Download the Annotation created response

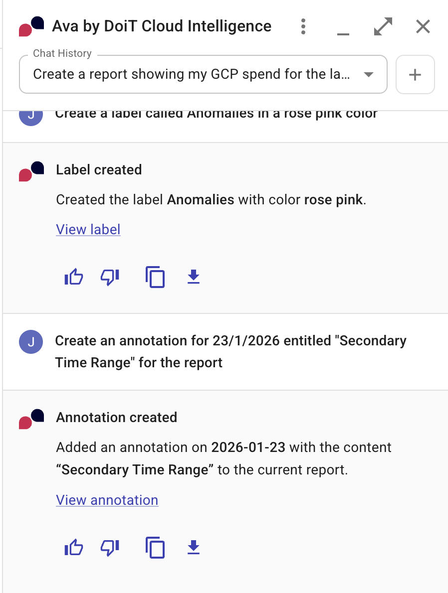[x=193, y=548]
